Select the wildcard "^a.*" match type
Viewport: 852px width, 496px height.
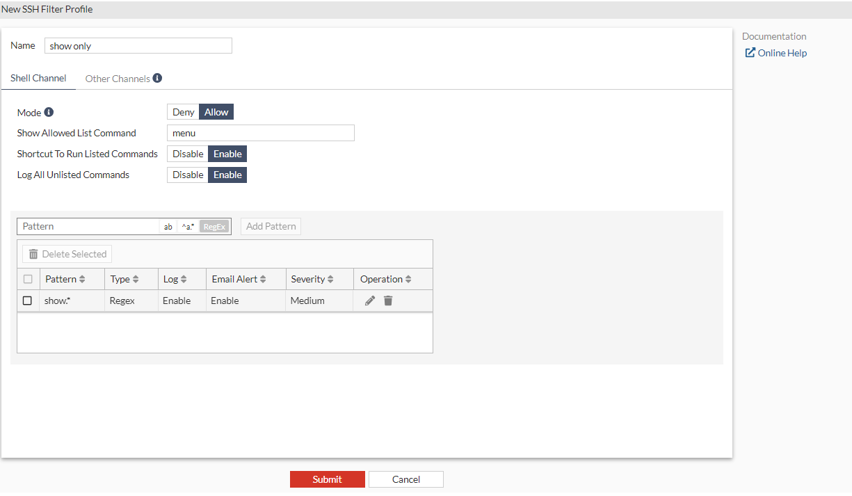point(188,226)
